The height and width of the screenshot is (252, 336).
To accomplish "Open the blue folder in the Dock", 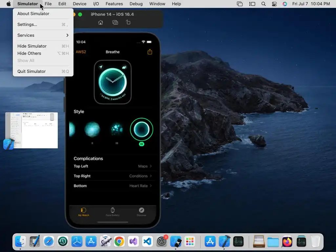I will [273, 242].
